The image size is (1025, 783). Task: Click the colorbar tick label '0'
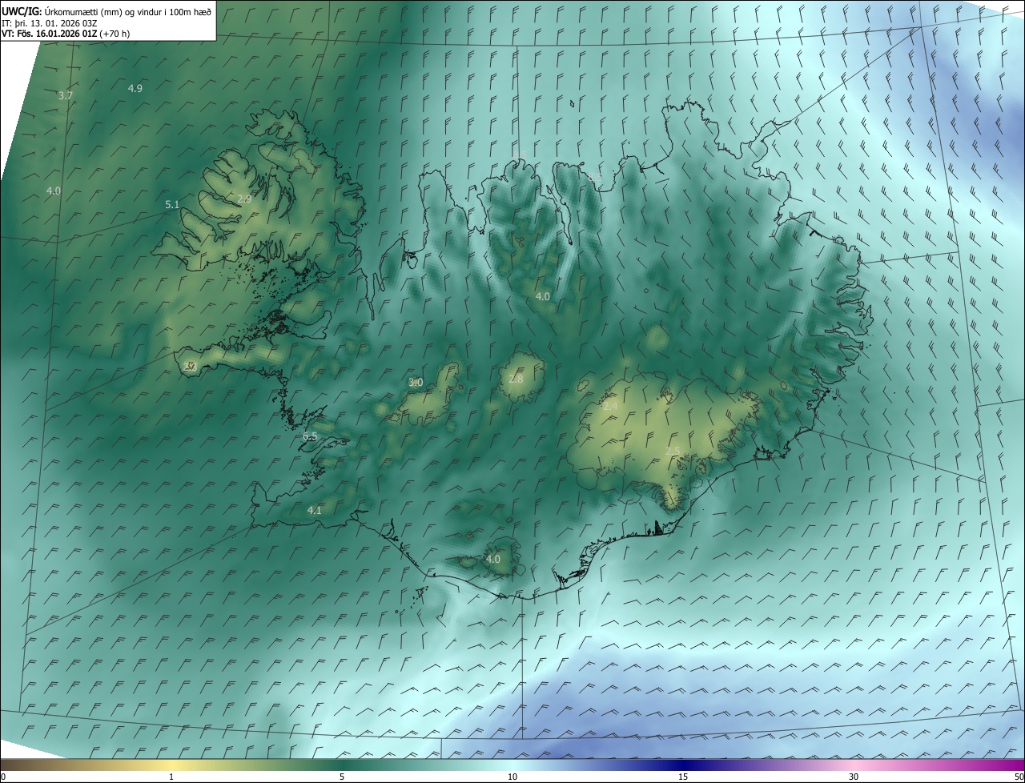(2, 777)
